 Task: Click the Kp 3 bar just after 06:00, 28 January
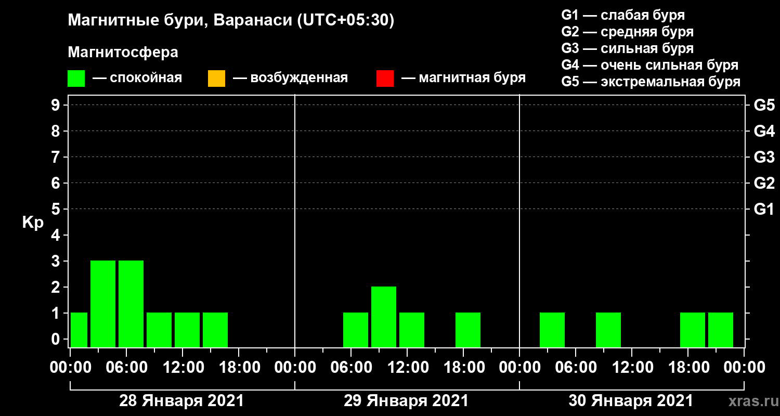point(131,304)
